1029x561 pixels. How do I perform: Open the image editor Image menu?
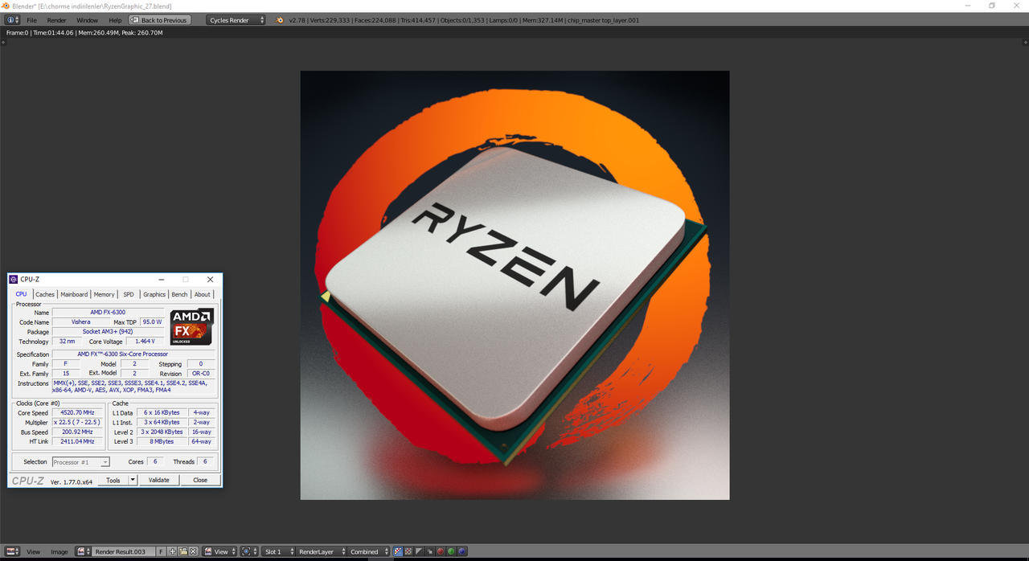[x=59, y=551]
